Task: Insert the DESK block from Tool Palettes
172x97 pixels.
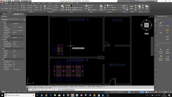Action: pos(161,31)
